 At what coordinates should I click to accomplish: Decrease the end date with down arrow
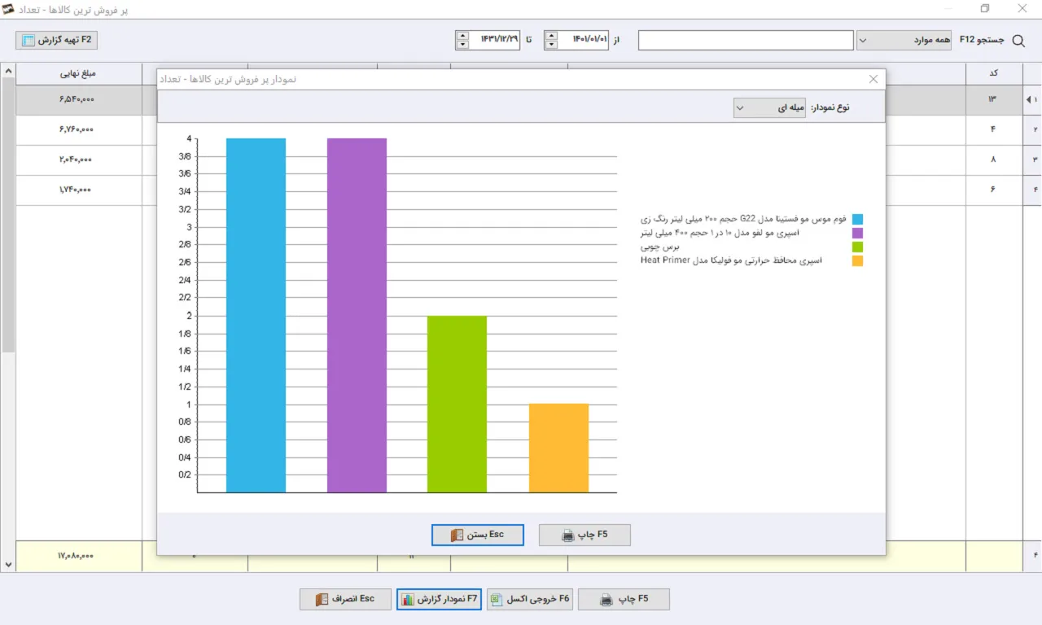tap(462, 45)
